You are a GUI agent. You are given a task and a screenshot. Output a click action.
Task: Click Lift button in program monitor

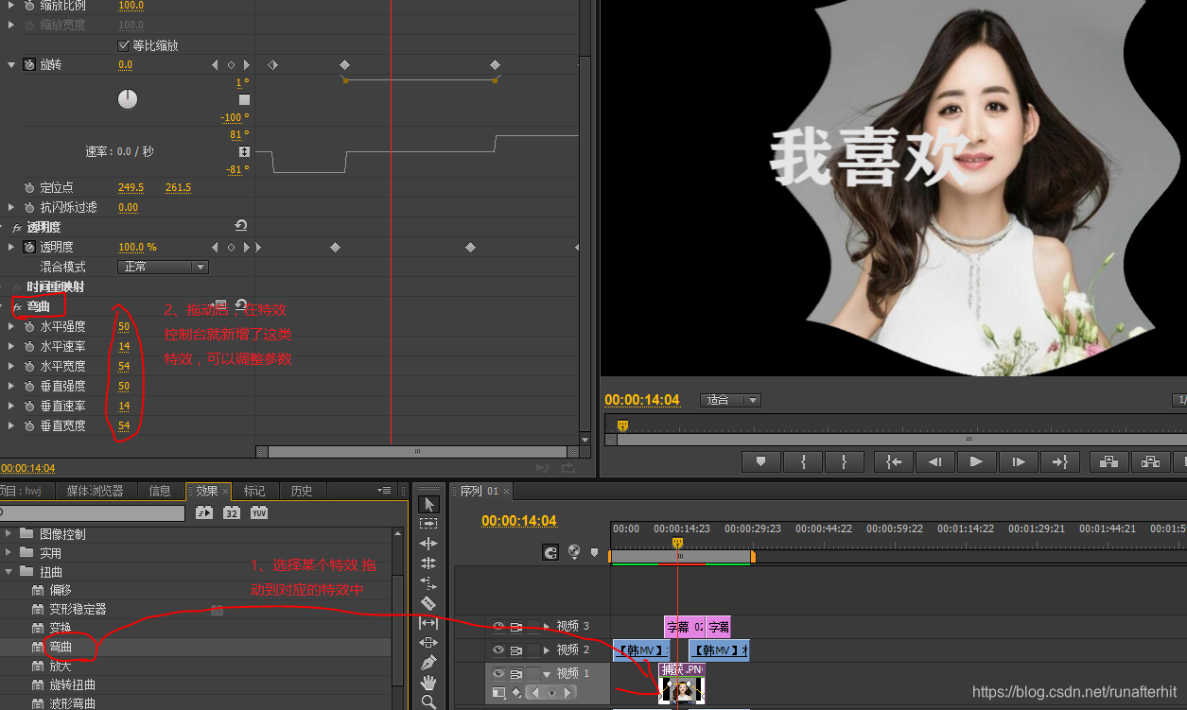point(1109,461)
